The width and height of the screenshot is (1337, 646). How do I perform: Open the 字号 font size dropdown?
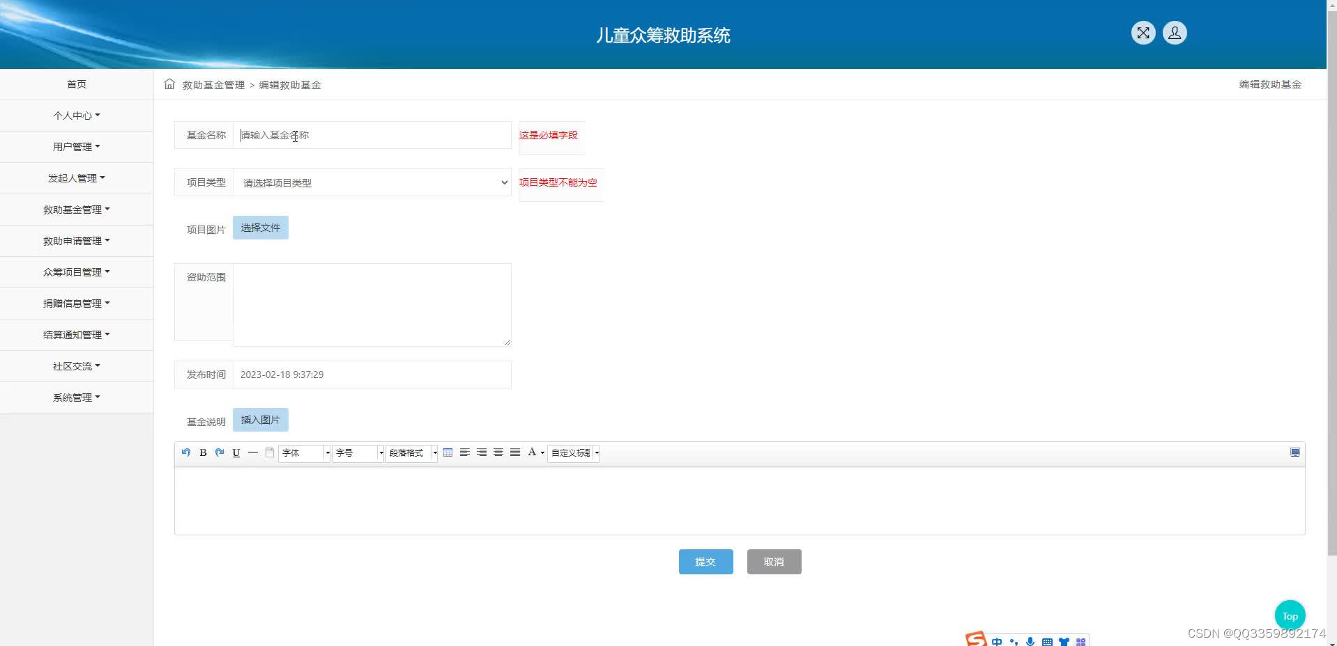tap(358, 453)
